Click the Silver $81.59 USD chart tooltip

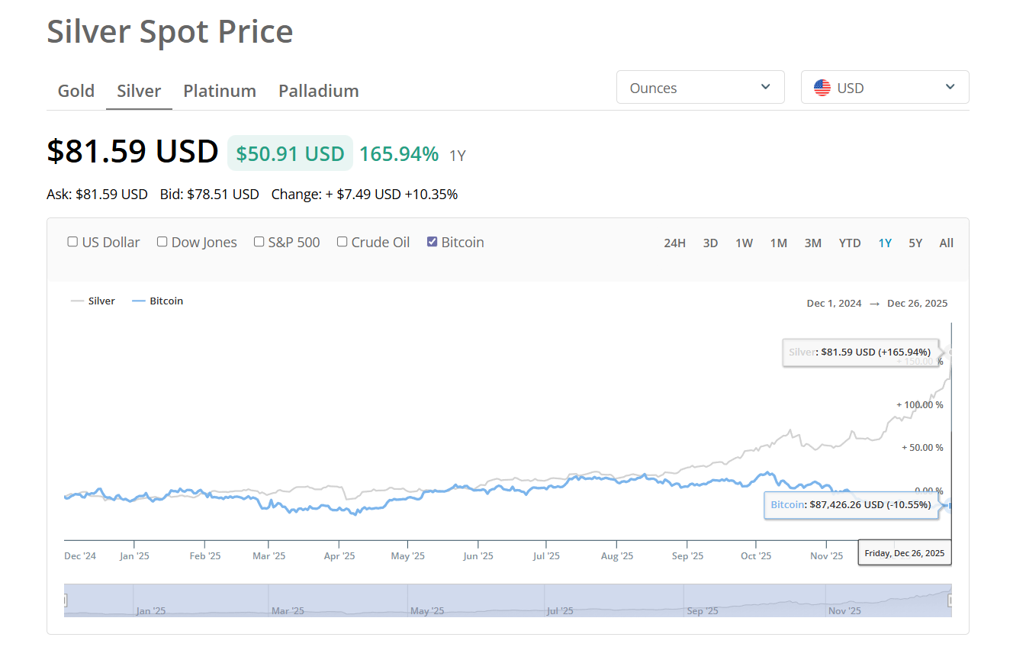[860, 352]
